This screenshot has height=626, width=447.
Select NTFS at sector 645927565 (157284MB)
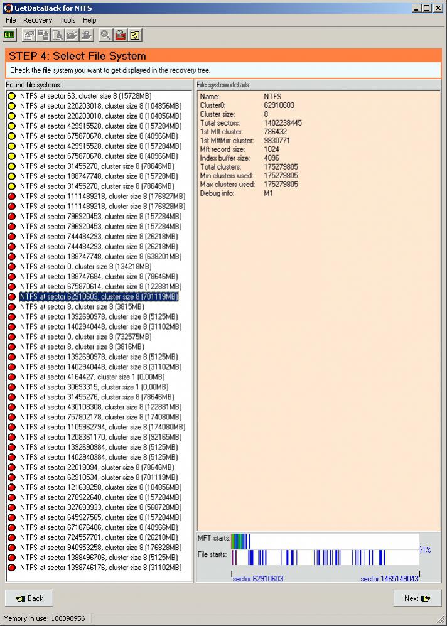coord(100,517)
